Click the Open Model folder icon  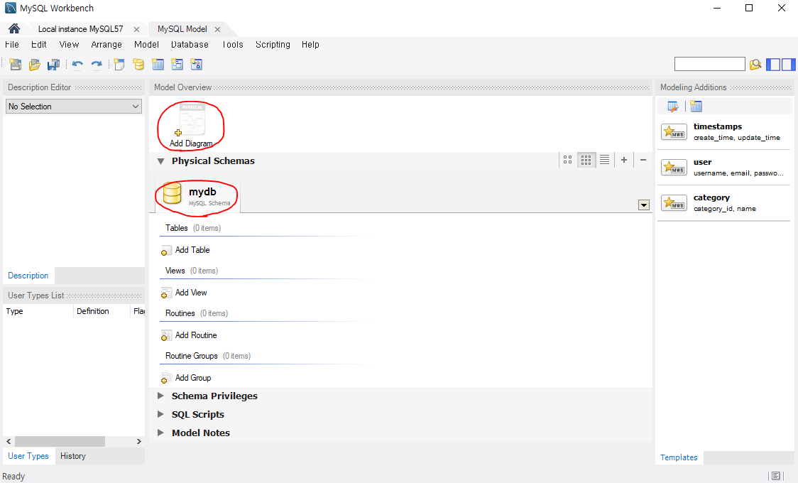point(35,64)
